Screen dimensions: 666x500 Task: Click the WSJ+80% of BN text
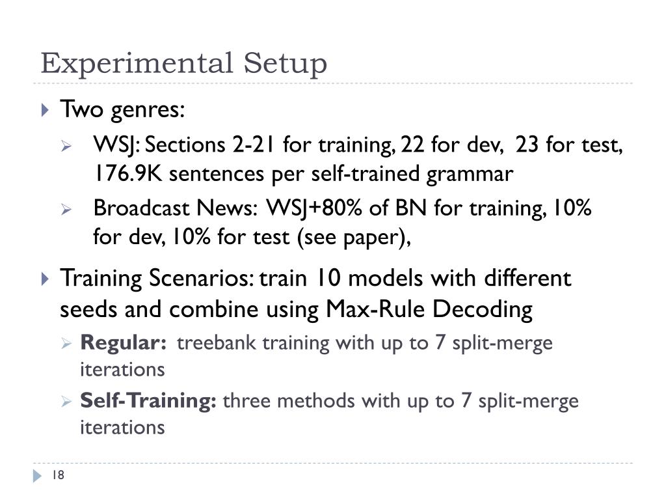(346, 209)
